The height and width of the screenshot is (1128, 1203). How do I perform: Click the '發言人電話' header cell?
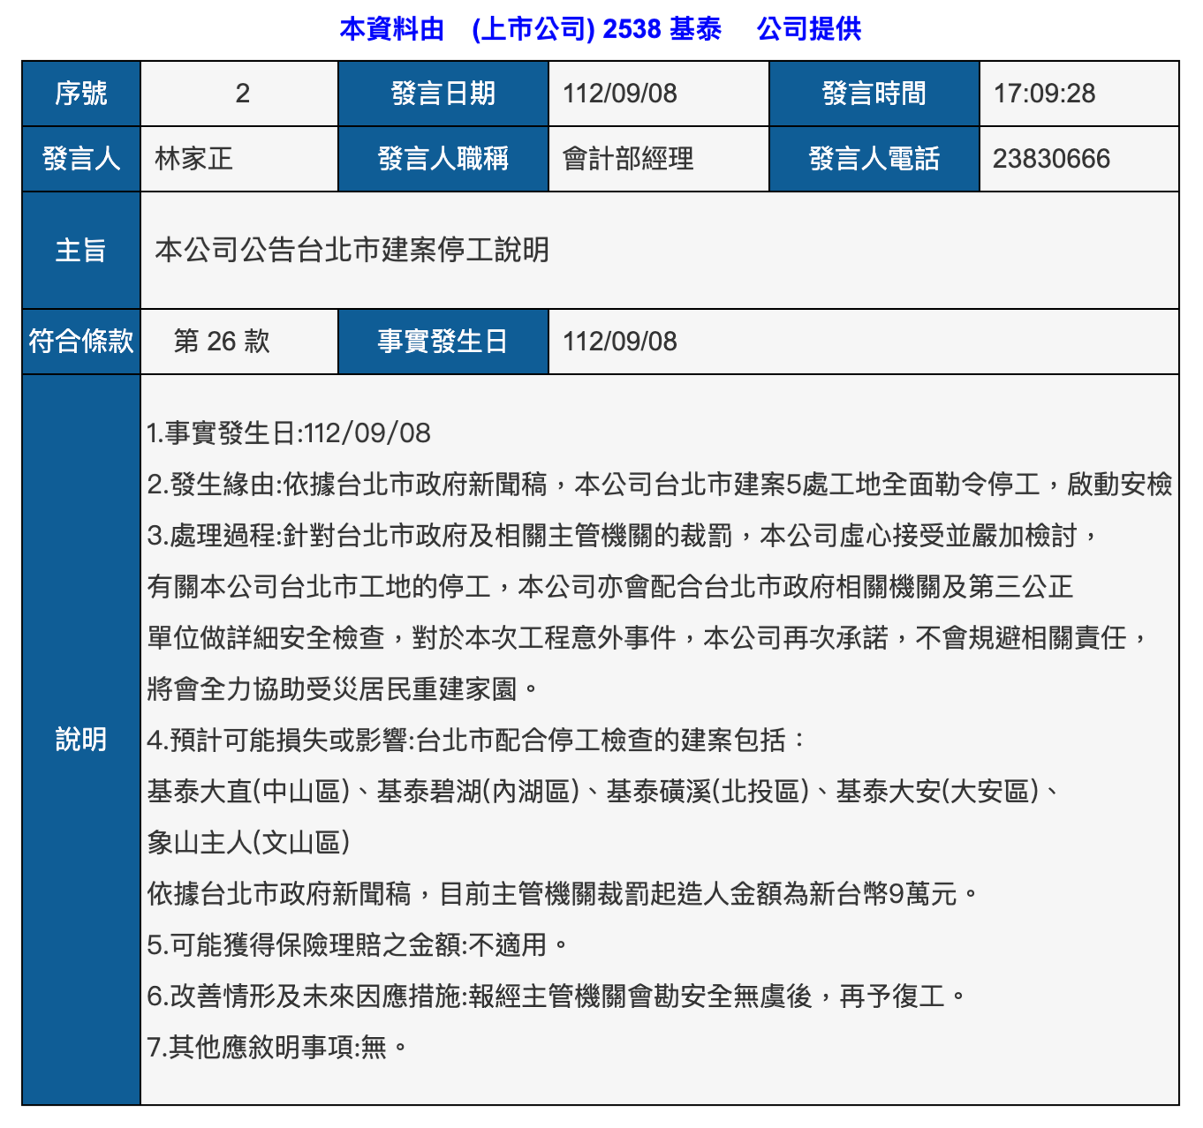(x=874, y=159)
